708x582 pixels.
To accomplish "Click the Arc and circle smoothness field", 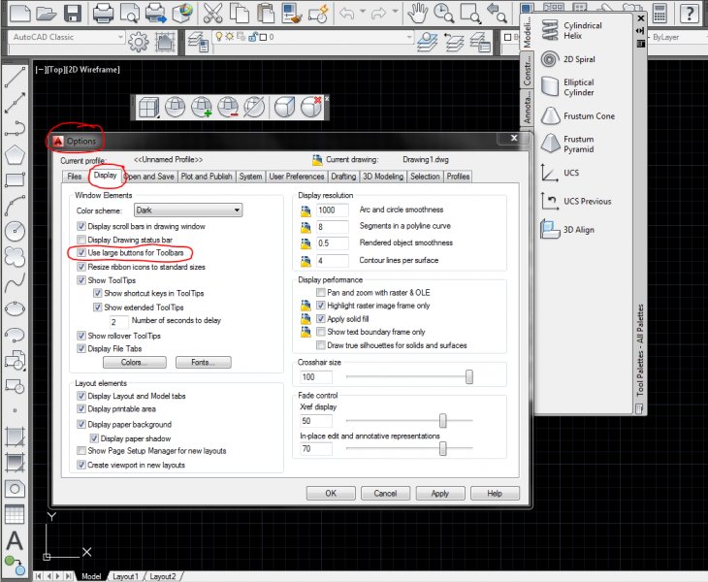I will tap(333, 210).
